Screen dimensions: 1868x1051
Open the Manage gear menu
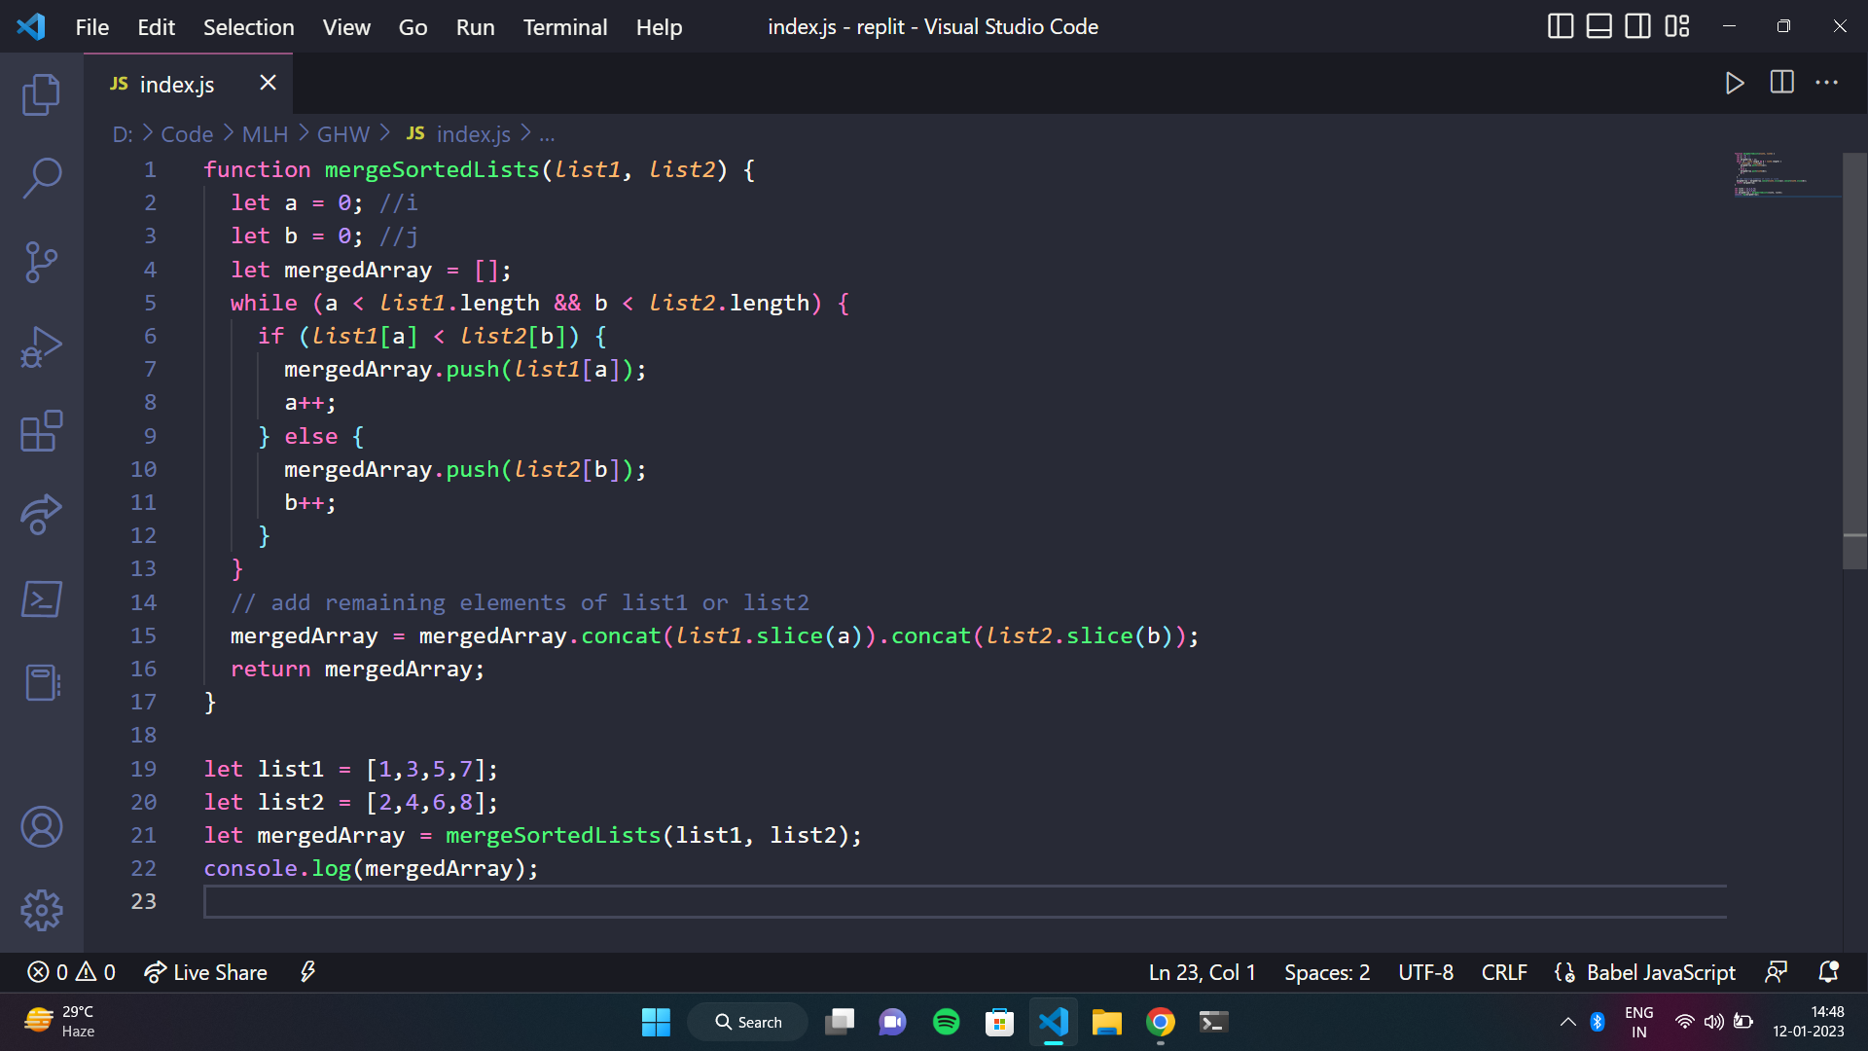click(41, 911)
